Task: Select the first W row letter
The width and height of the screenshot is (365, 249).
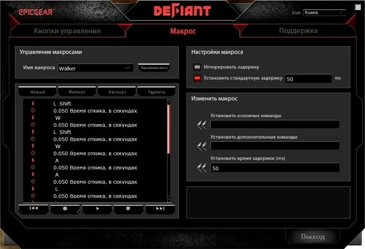Action: pos(58,118)
